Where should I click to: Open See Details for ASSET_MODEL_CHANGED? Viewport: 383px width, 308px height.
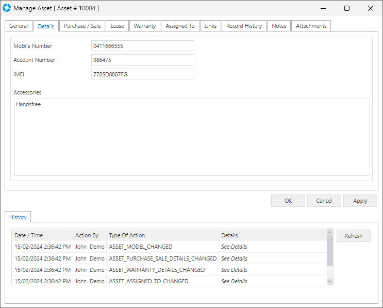234,247
